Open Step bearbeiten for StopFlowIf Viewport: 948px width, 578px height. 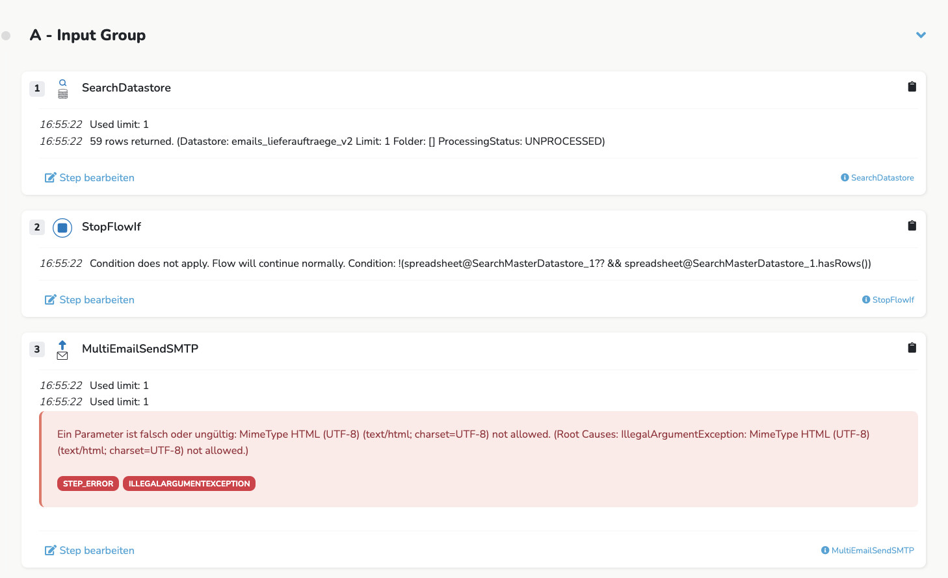tap(90, 300)
